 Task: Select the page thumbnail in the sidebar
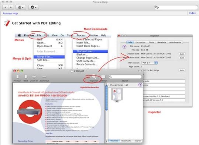pyautogui.click(x=117, y=94)
